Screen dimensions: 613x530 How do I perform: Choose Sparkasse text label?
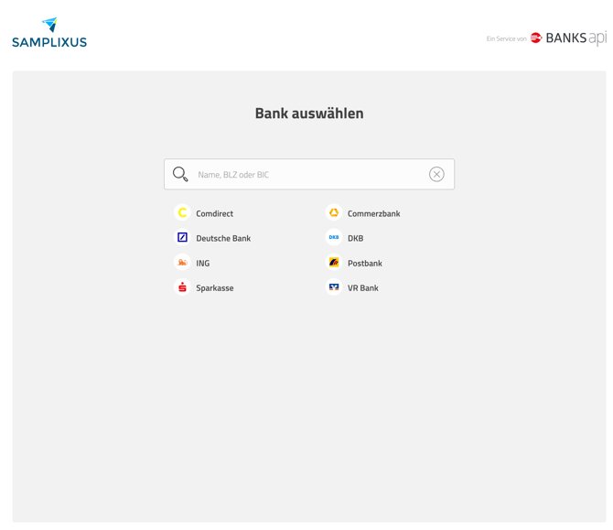tap(214, 288)
